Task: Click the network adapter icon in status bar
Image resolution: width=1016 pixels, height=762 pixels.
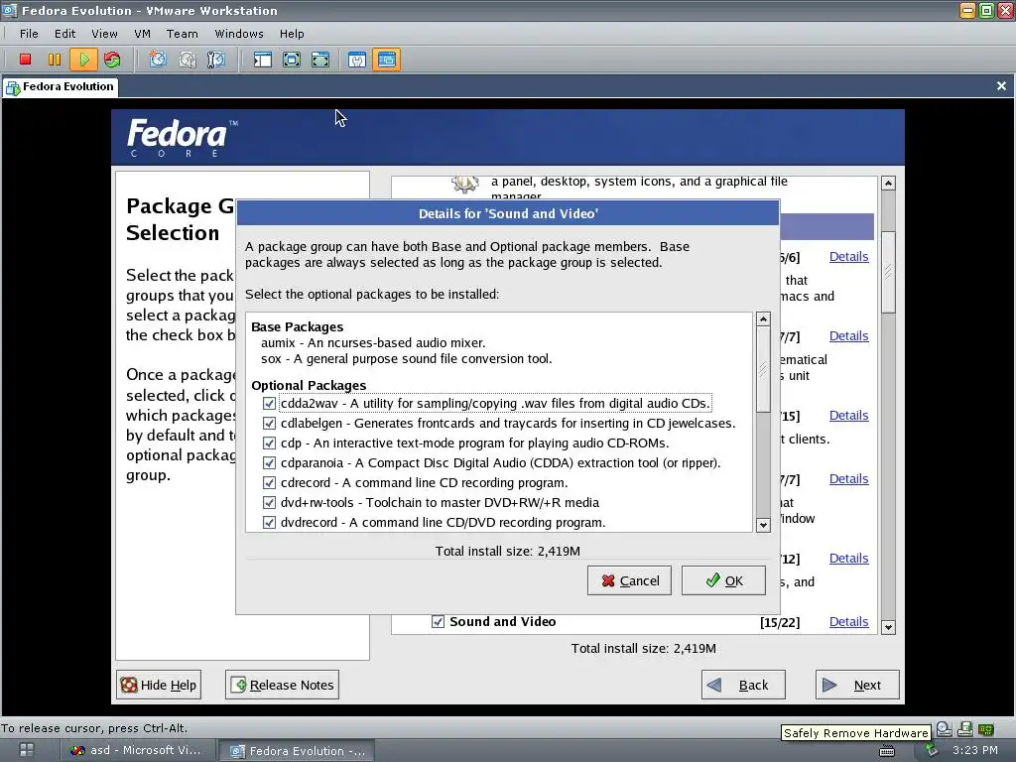Action: point(986,729)
